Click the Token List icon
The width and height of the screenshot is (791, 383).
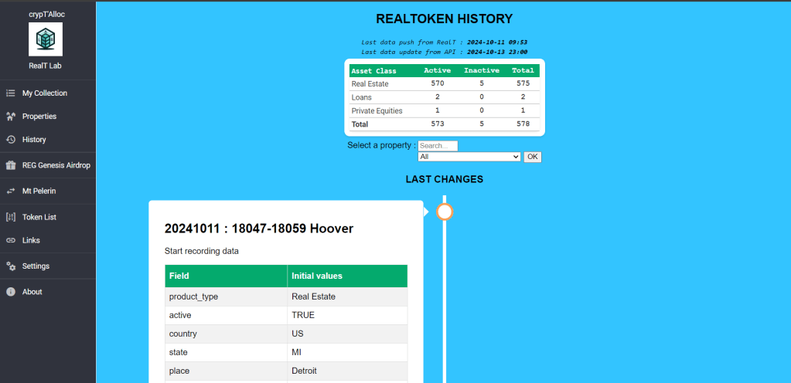[x=11, y=217]
